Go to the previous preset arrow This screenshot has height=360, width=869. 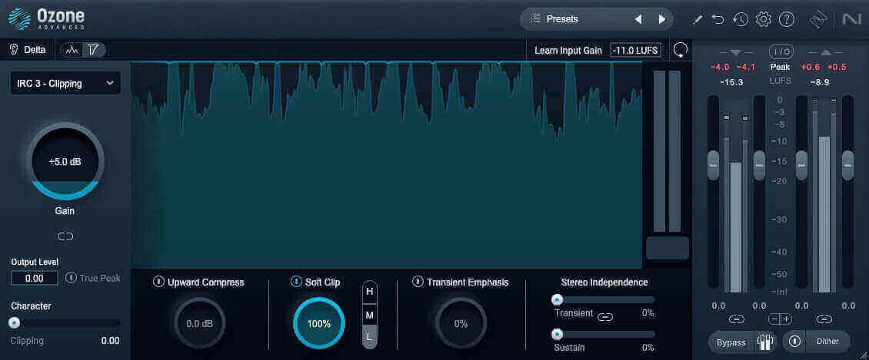click(x=638, y=19)
